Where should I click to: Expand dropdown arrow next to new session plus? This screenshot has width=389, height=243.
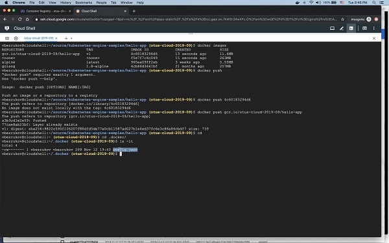71,38
